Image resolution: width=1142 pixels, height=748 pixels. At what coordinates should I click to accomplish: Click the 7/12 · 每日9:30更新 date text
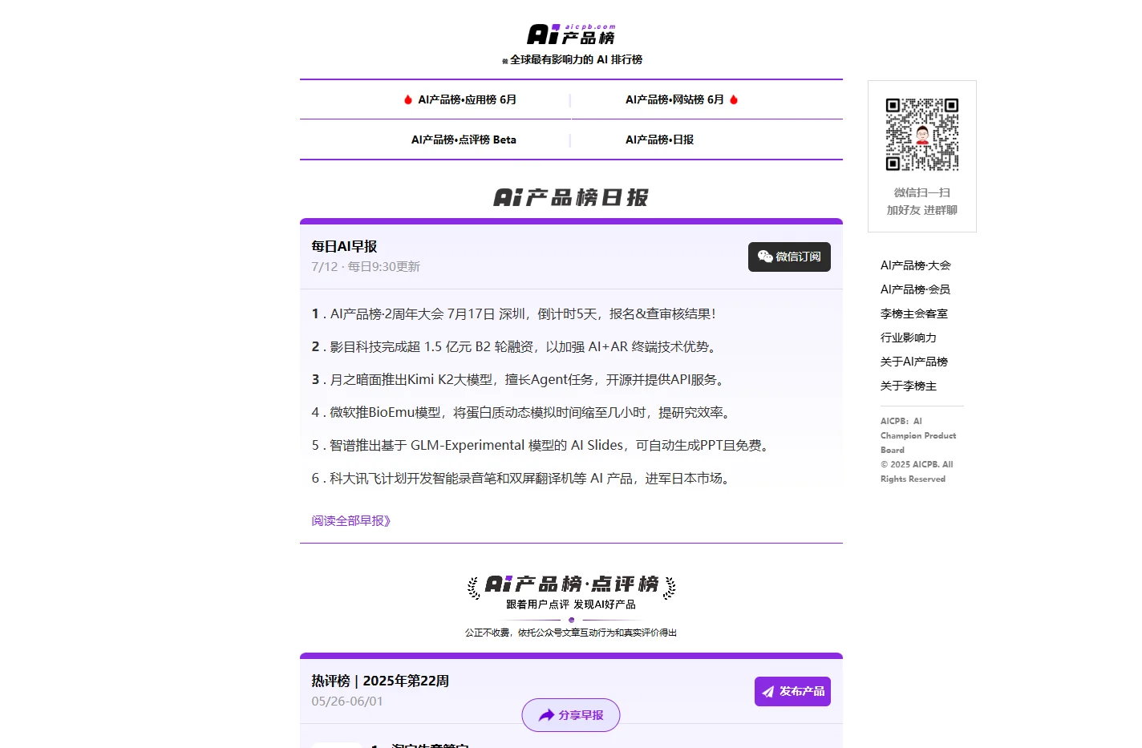[366, 267]
